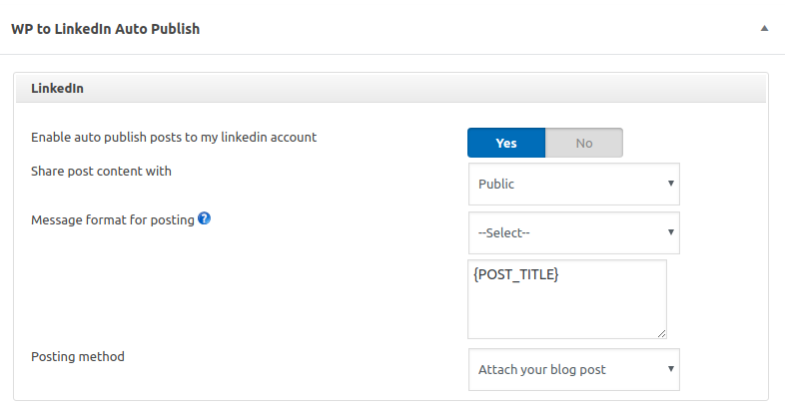Click the Enable auto publish posts label
The image size is (785, 409).
click(174, 137)
